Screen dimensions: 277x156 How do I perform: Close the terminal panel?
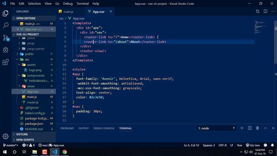point(273,128)
